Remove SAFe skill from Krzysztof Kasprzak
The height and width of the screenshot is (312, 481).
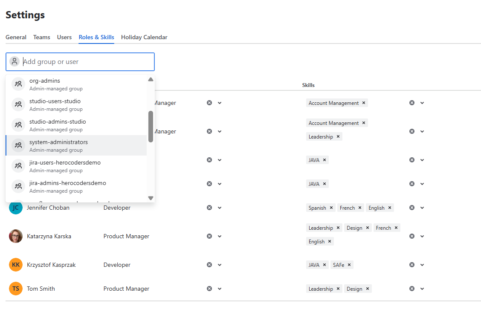349,265
